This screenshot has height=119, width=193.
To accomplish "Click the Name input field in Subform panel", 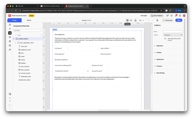I will [x=173, y=32].
